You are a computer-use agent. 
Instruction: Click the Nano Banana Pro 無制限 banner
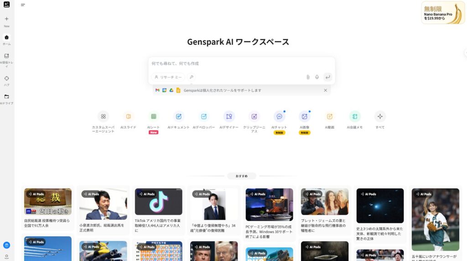[443, 13]
